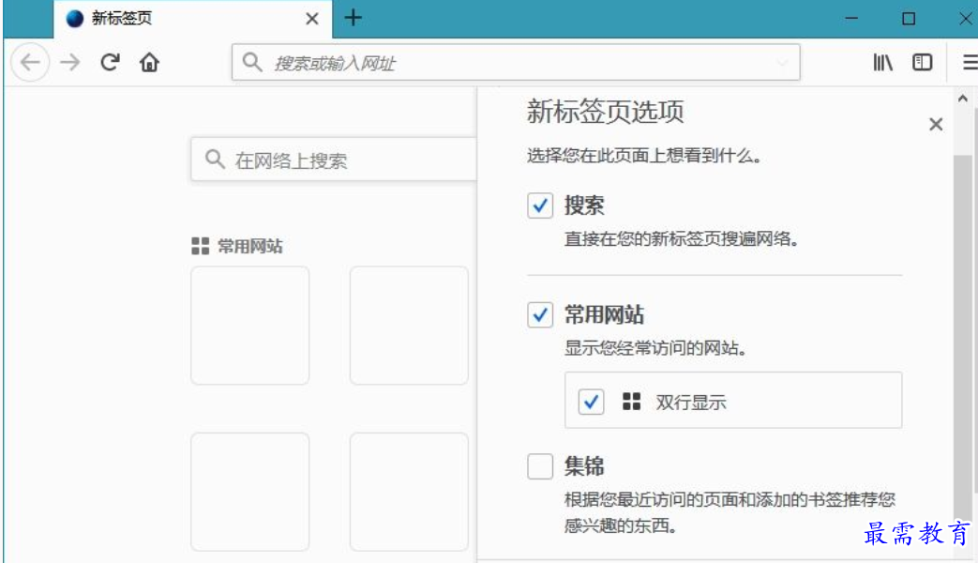Focus the 搜索或输入网址 address bar

516,62
